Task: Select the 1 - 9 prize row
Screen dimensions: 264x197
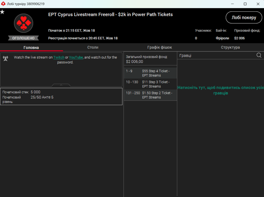Action: [x=150, y=73]
